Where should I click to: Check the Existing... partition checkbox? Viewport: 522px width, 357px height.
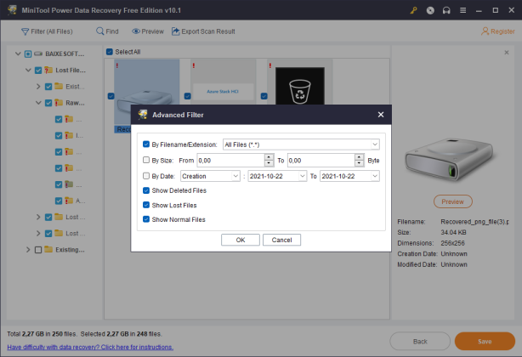click(x=38, y=250)
